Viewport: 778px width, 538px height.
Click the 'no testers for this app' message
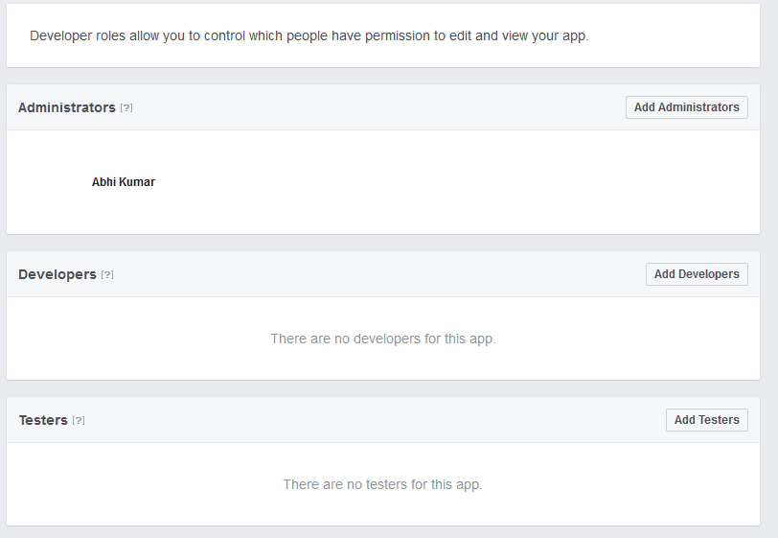click(x=382, y=484)
